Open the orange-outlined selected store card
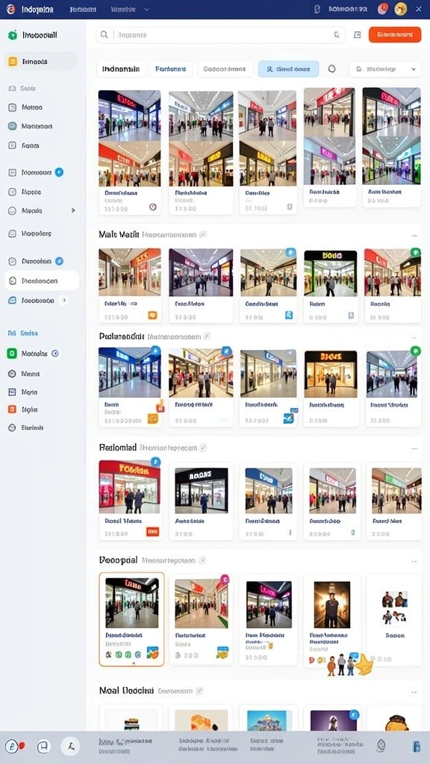Screen dimensions: 430x764 (x=131, y=619)
